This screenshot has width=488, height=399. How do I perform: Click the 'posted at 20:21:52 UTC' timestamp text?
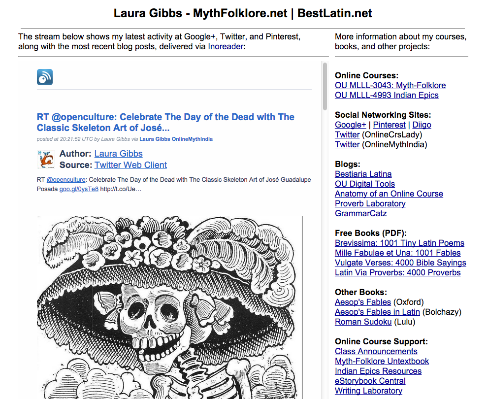pyautogui.click(x=65, y=139)
